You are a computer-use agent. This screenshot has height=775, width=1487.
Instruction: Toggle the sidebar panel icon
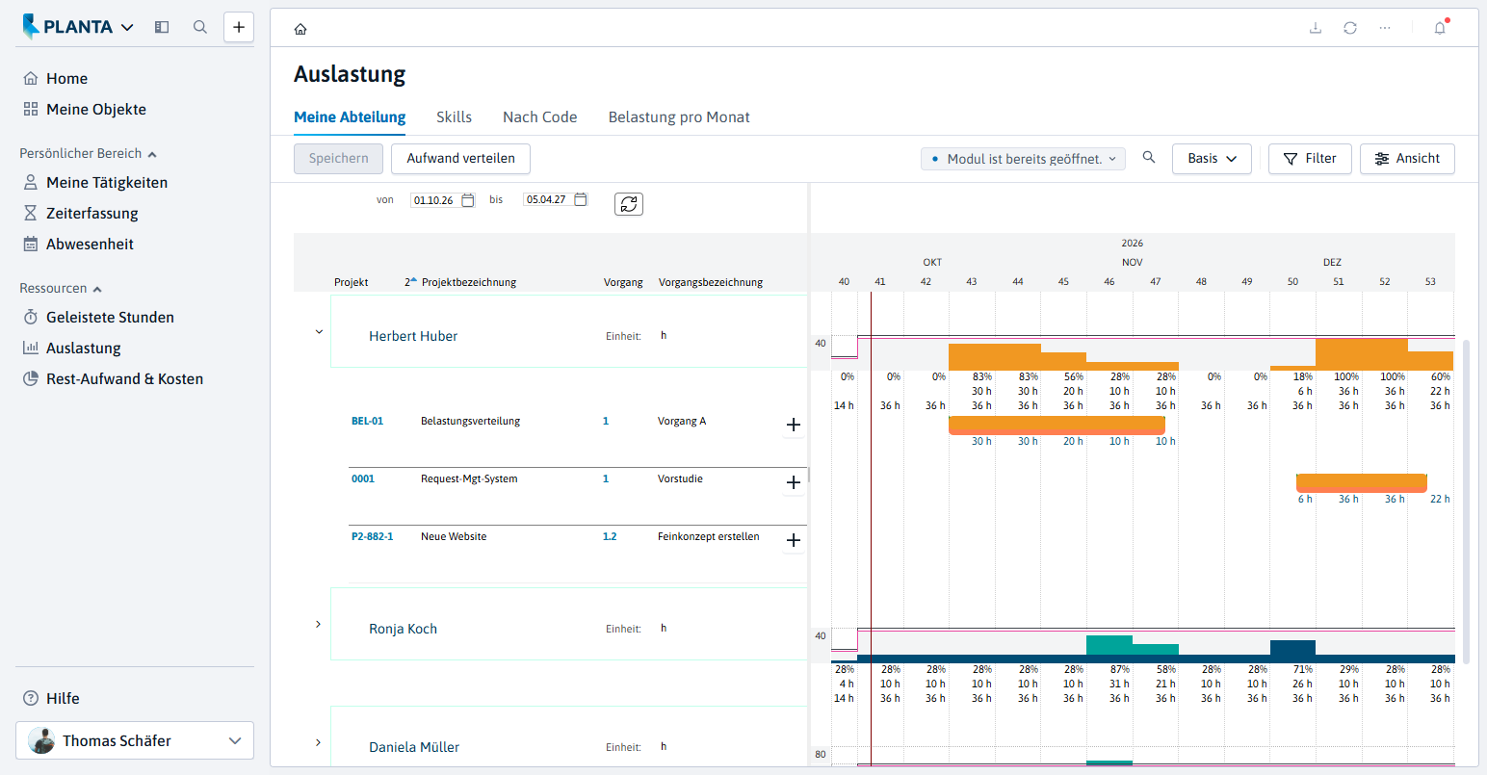(162, 27)
